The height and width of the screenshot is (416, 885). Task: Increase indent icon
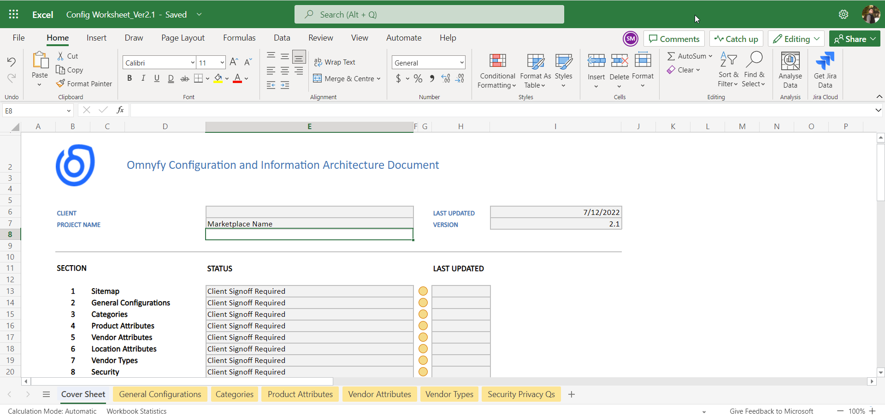coord(285,85)
